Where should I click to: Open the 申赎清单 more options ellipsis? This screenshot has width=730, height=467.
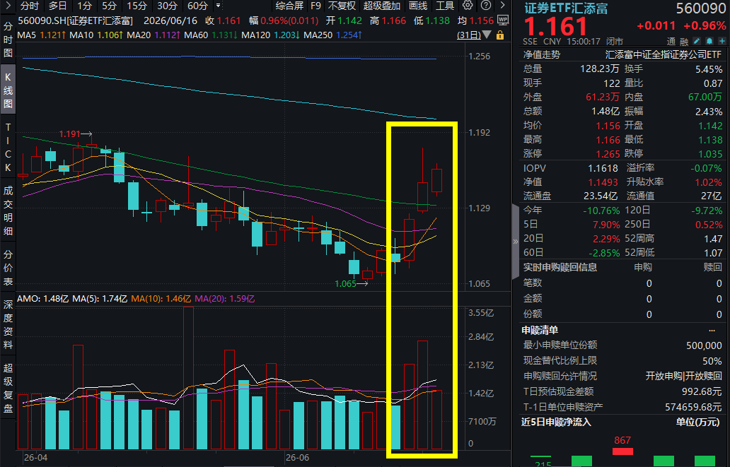(712, 331)
